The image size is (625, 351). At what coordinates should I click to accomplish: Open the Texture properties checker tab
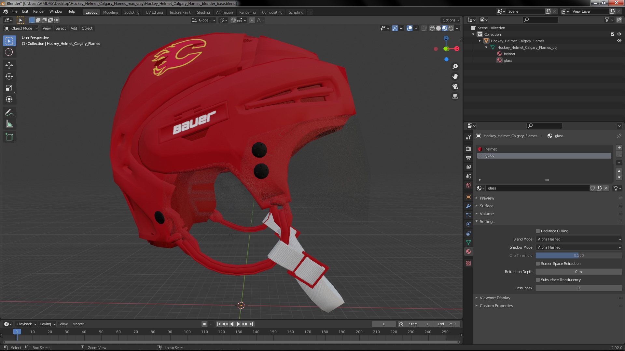[x=468, y=263]
